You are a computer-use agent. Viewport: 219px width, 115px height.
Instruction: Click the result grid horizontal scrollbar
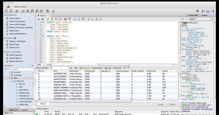[x=84, y=101]
